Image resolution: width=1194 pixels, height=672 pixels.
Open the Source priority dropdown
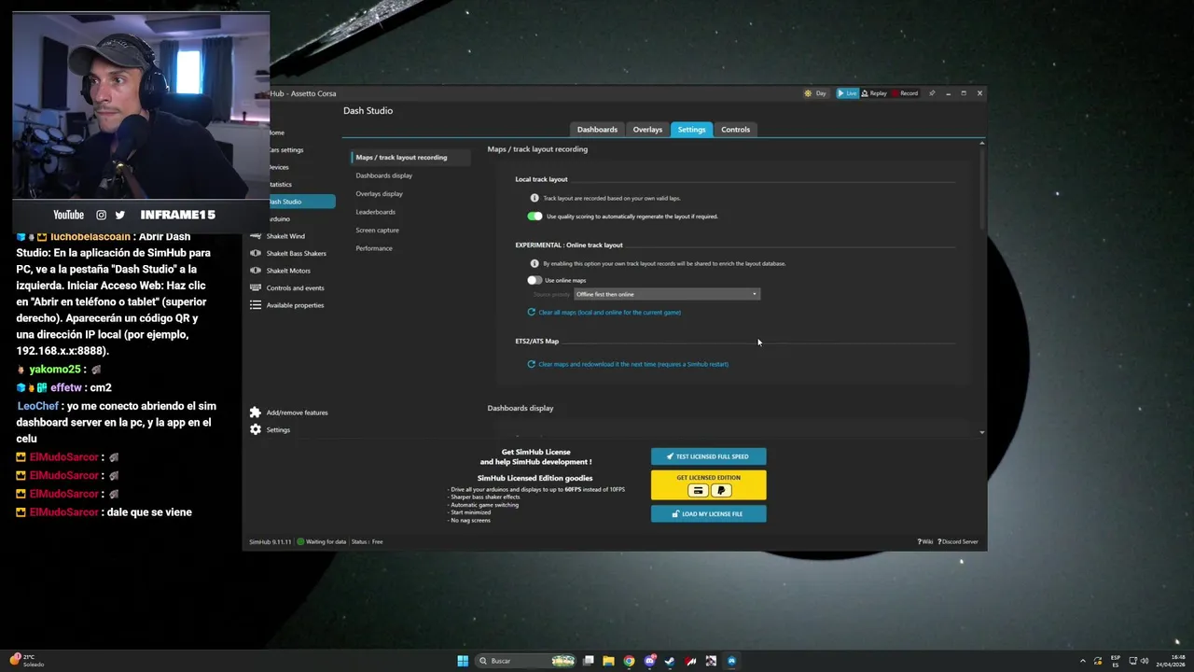coord(667,294)
